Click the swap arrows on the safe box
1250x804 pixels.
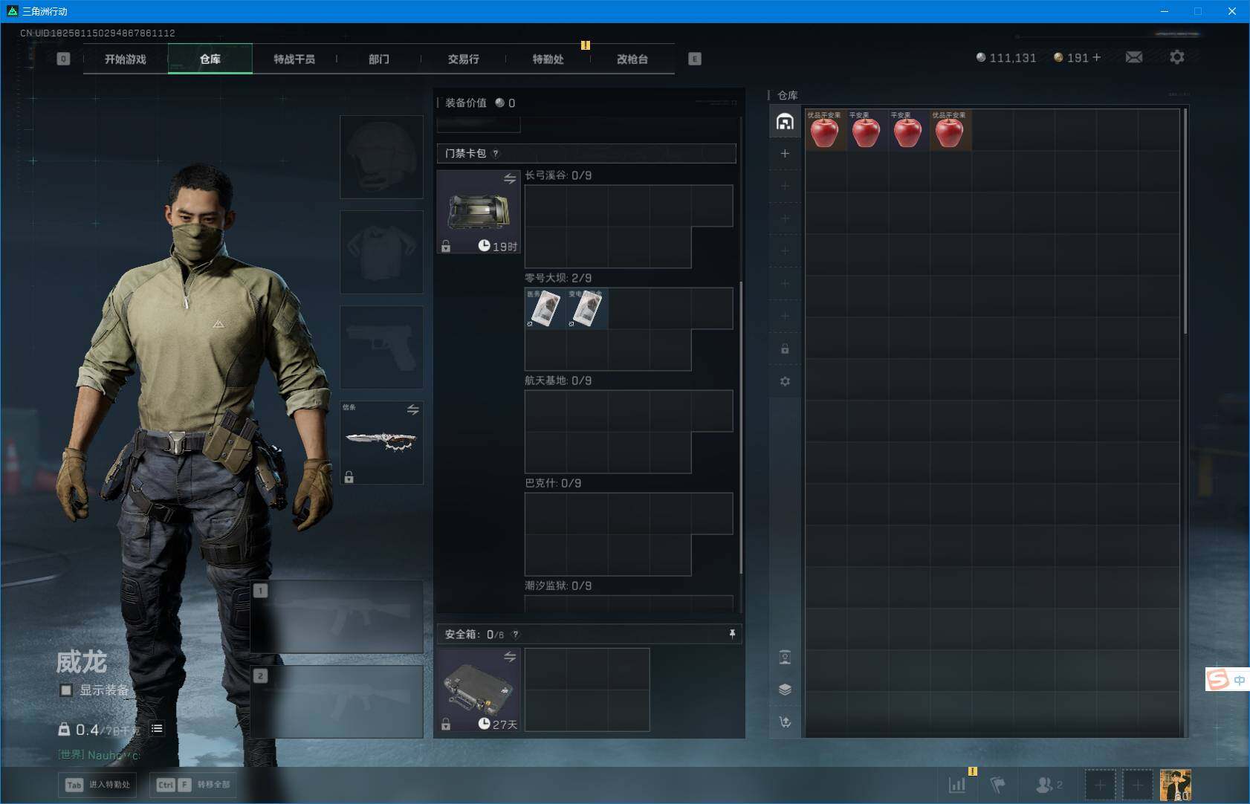pyautogui.click(x=510, y=657)
